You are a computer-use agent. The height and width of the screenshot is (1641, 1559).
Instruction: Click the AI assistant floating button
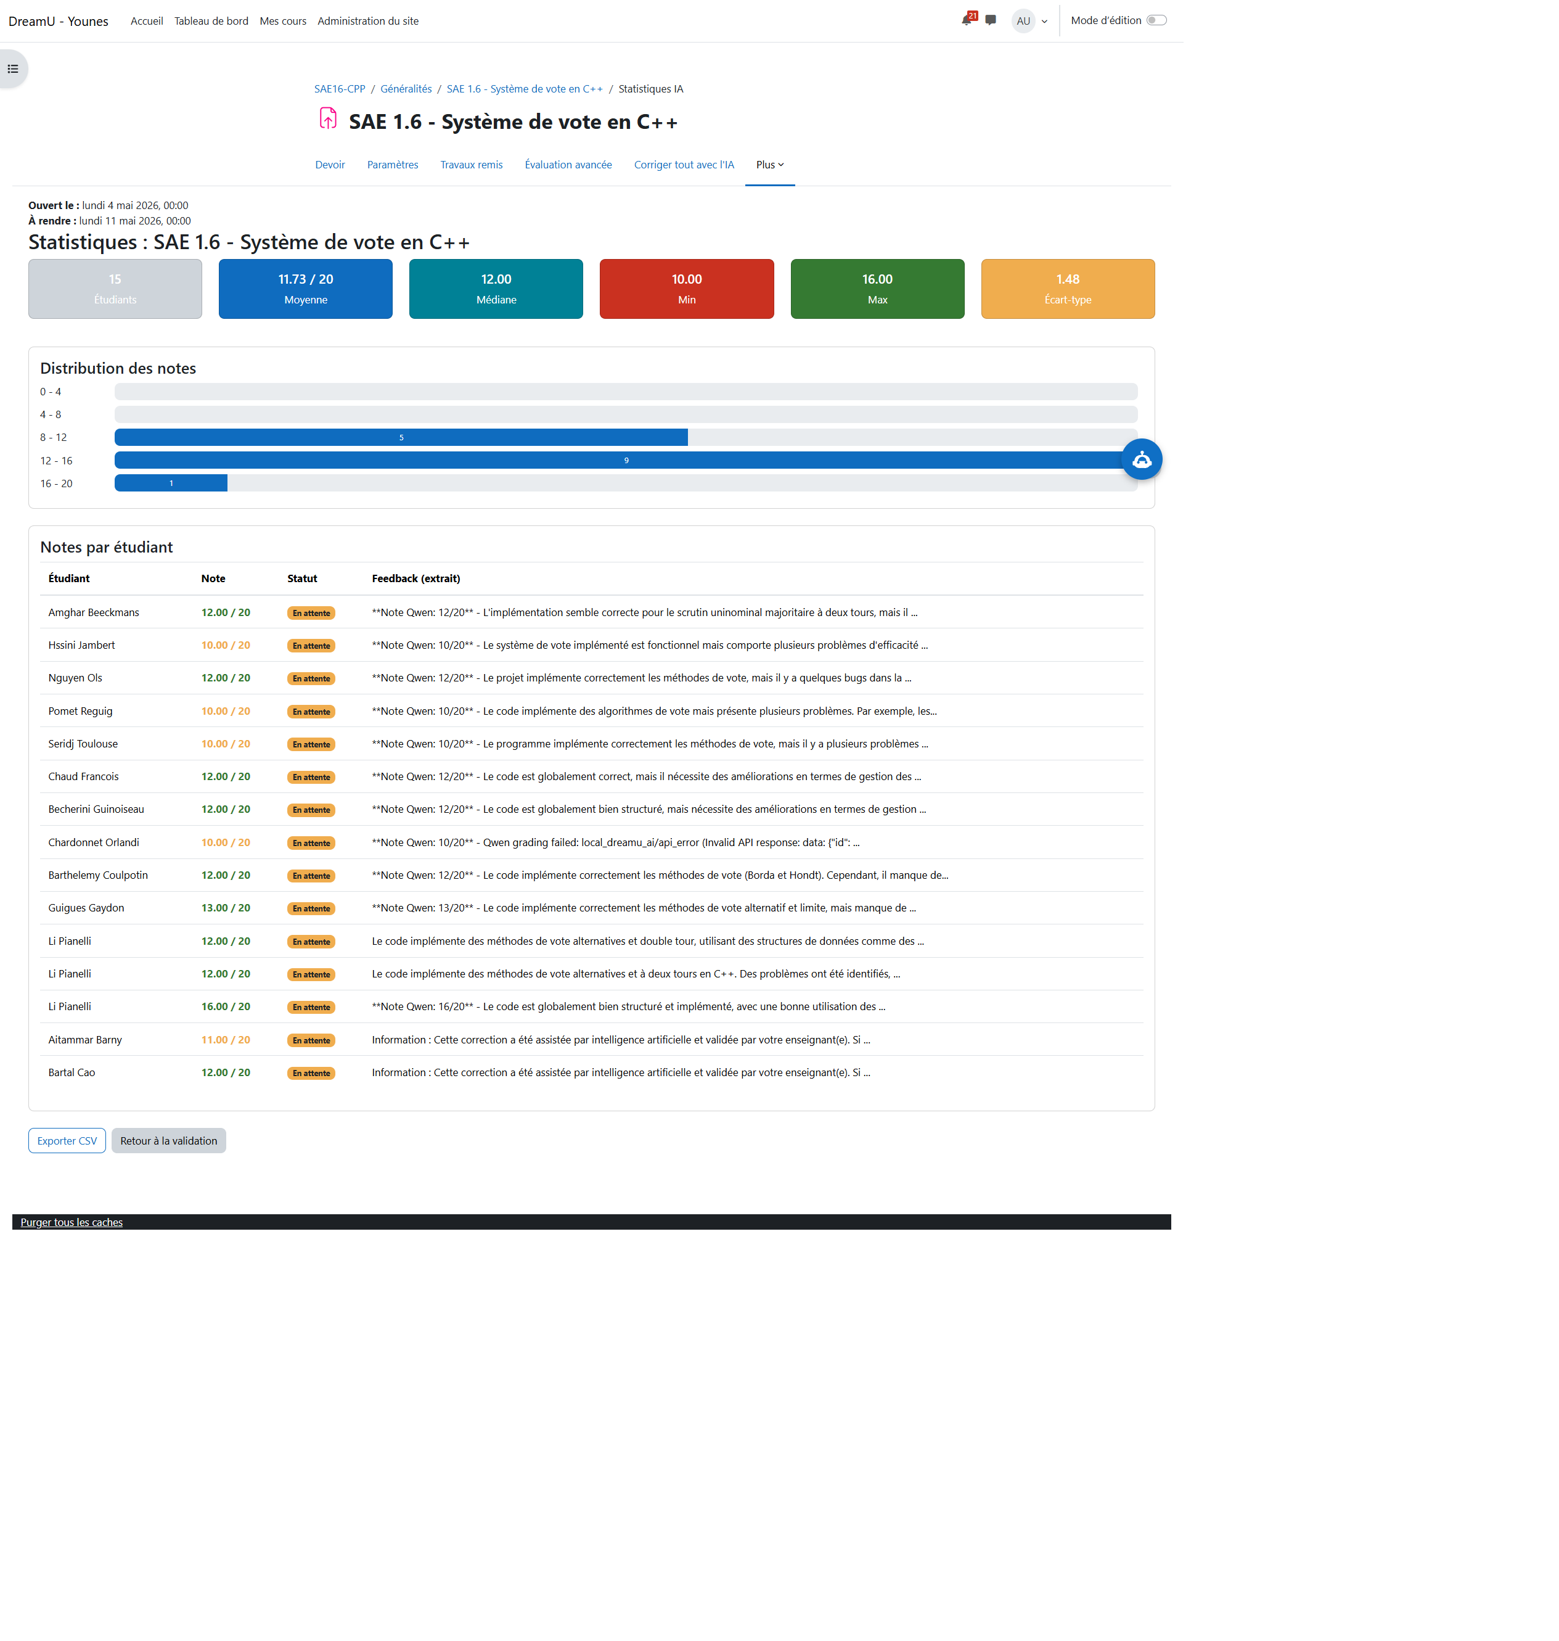[1142, 459]
